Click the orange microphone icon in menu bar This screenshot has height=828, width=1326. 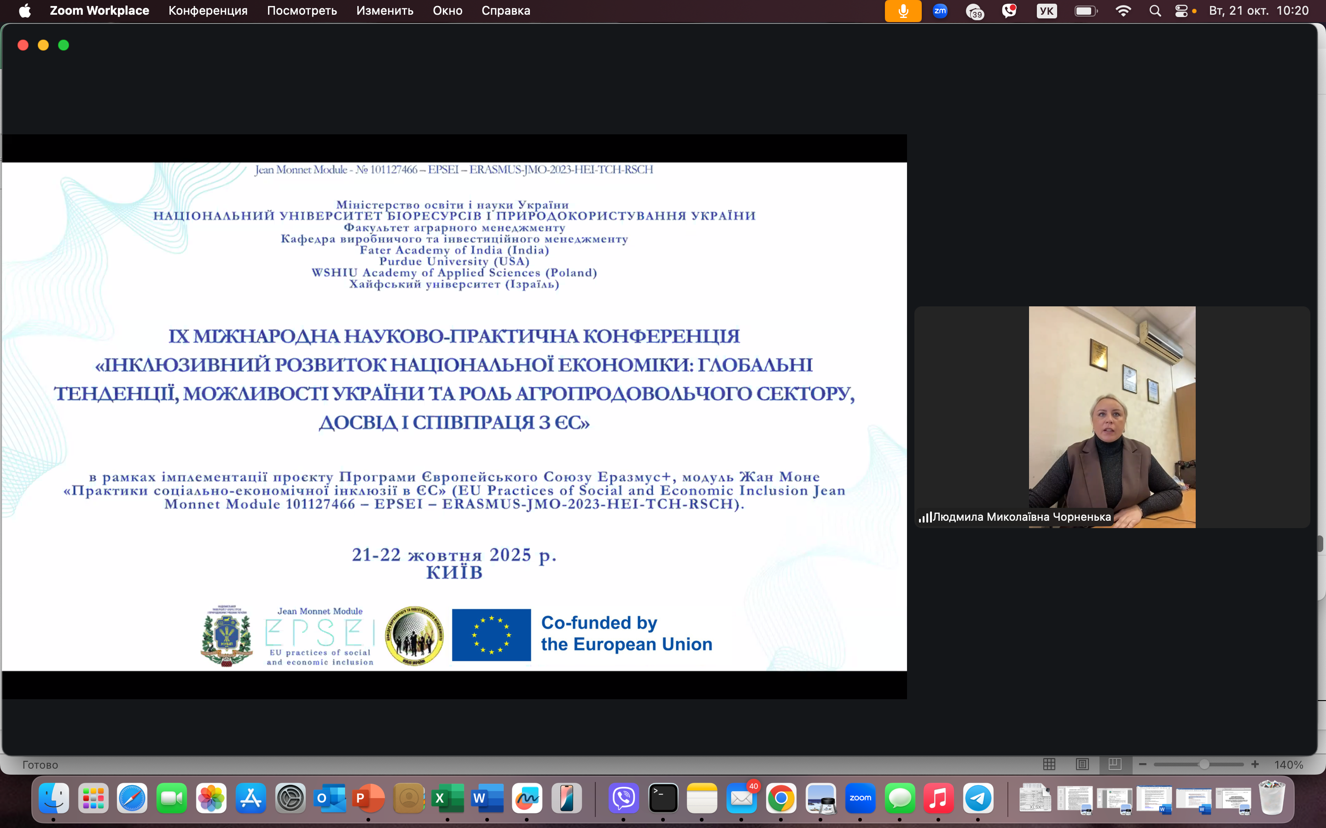pyautogui.click(x=903, y=11)
